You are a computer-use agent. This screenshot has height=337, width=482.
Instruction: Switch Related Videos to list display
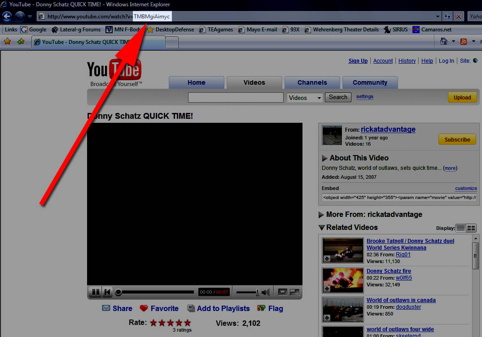point(460,228)
